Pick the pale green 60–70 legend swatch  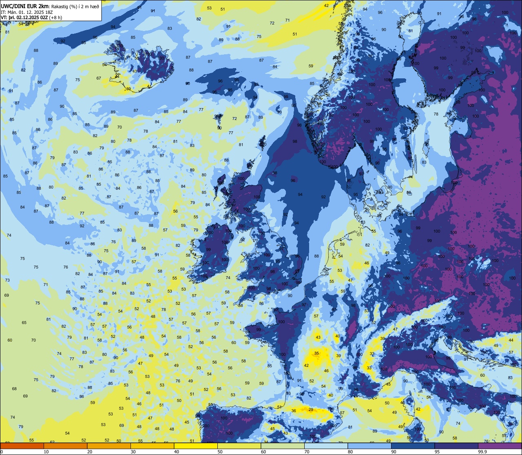coord(283,446)
